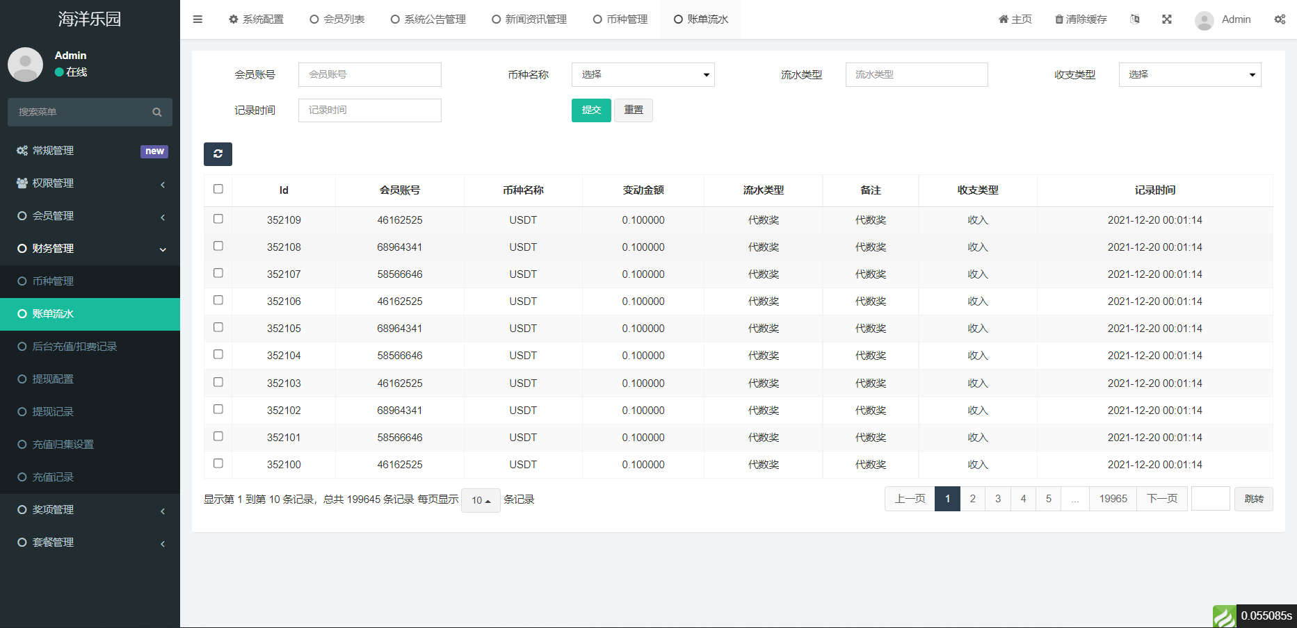The width and height of the screenshot is (1297, 628).
Task: Check the checkbox for row 352106
Action: click(218, 300)
